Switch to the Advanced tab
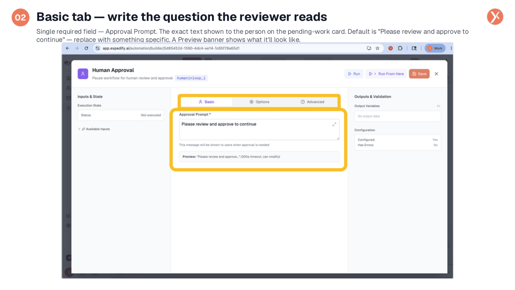This screenshot has width=515, height=290. tap(312, 102)
